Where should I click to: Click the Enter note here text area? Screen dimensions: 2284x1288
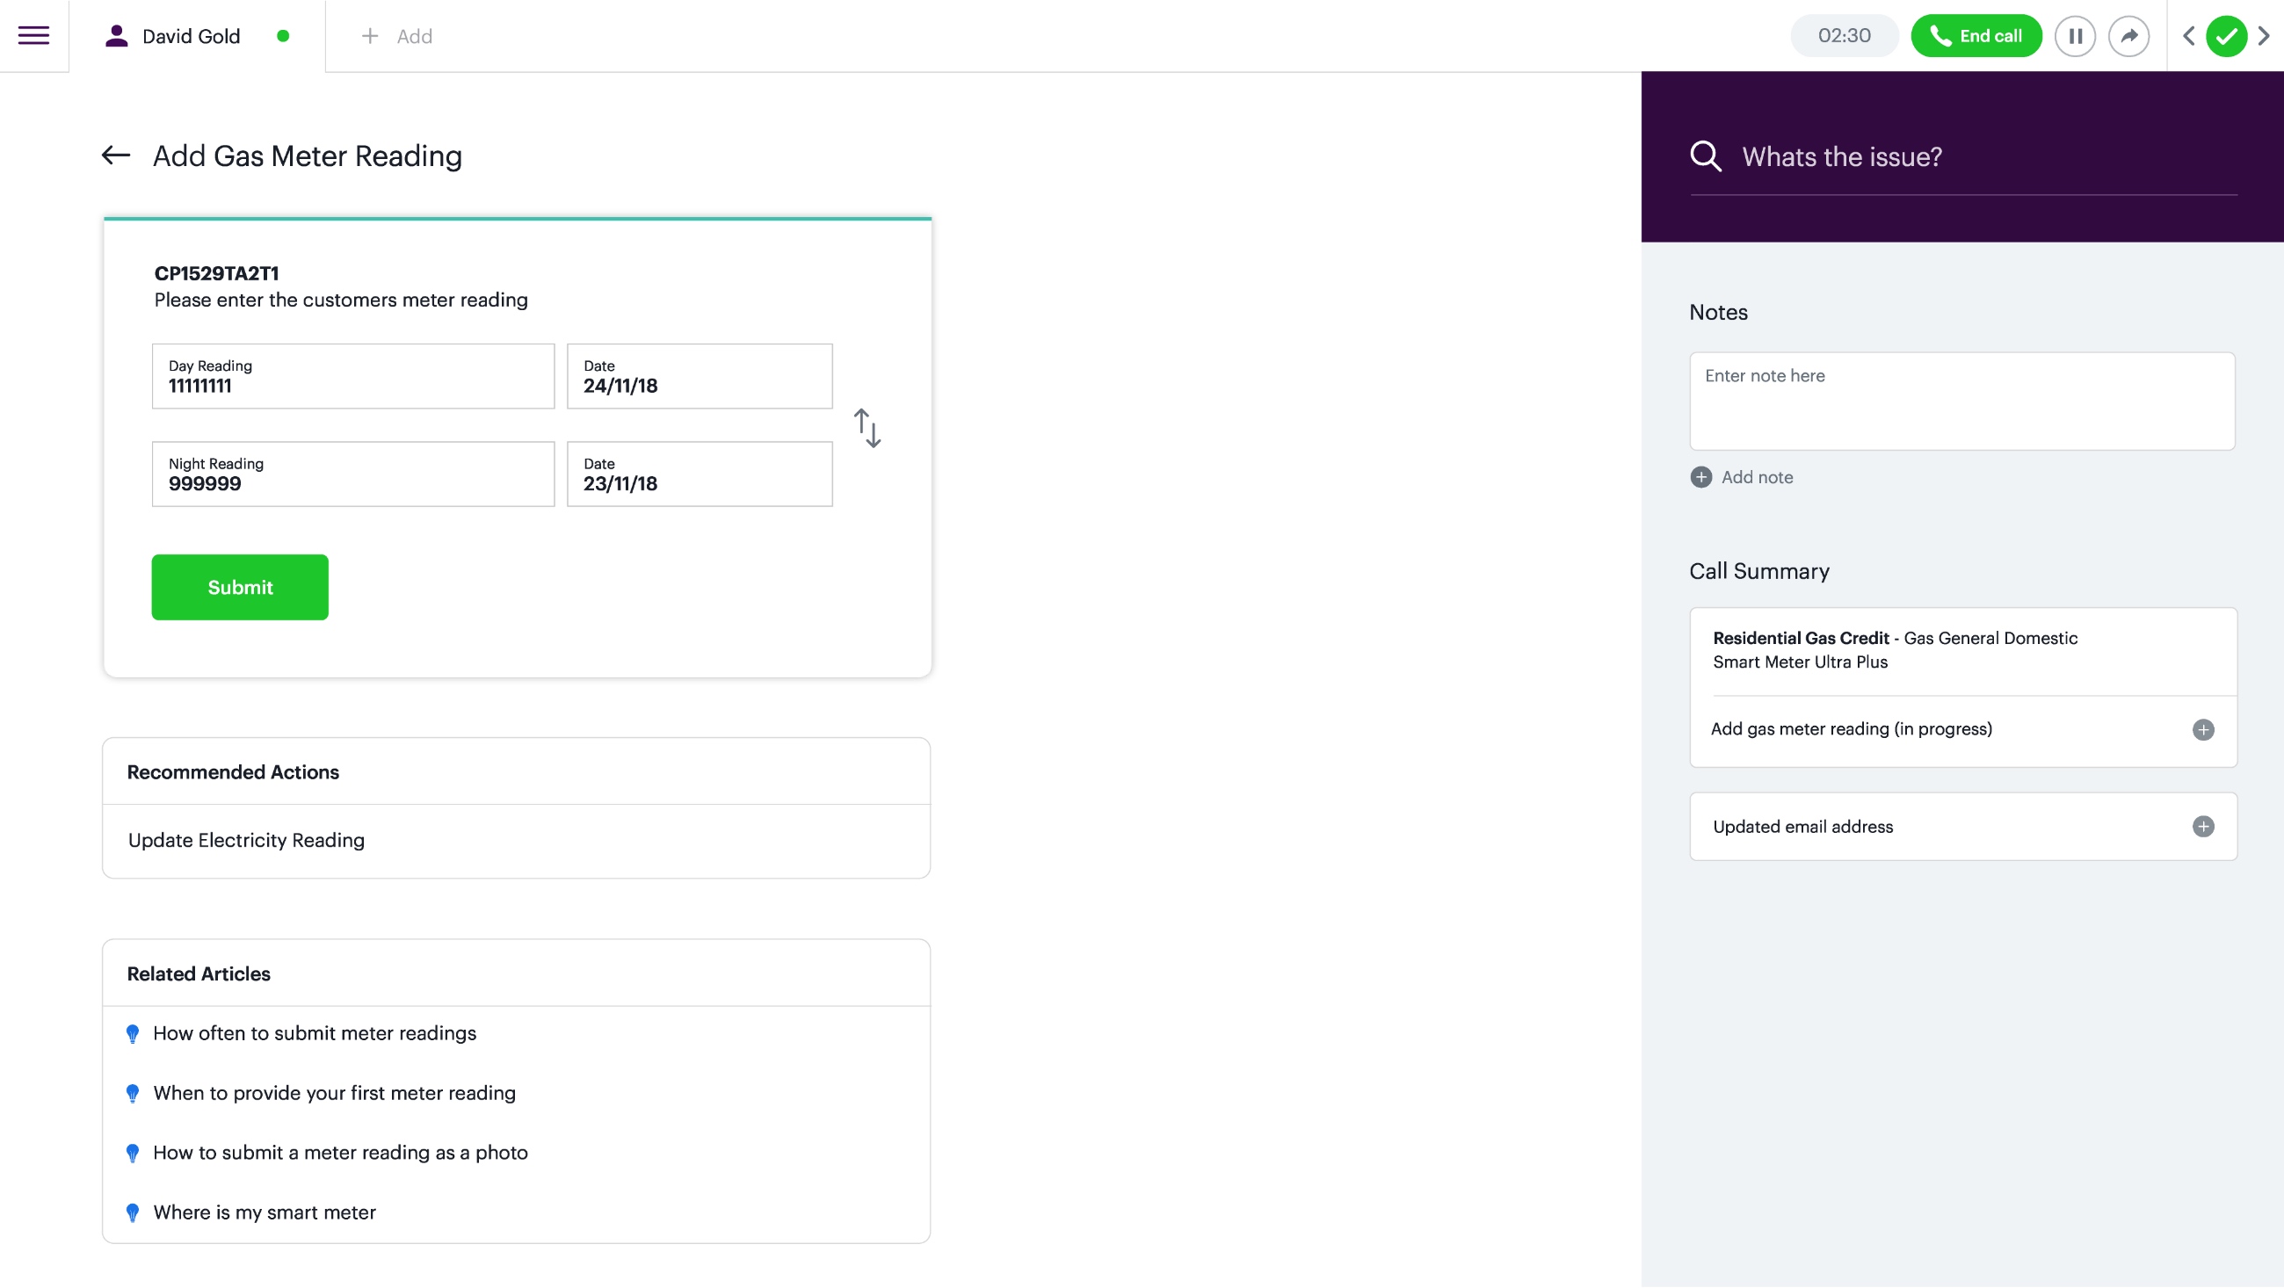(x=1962, y=402)
